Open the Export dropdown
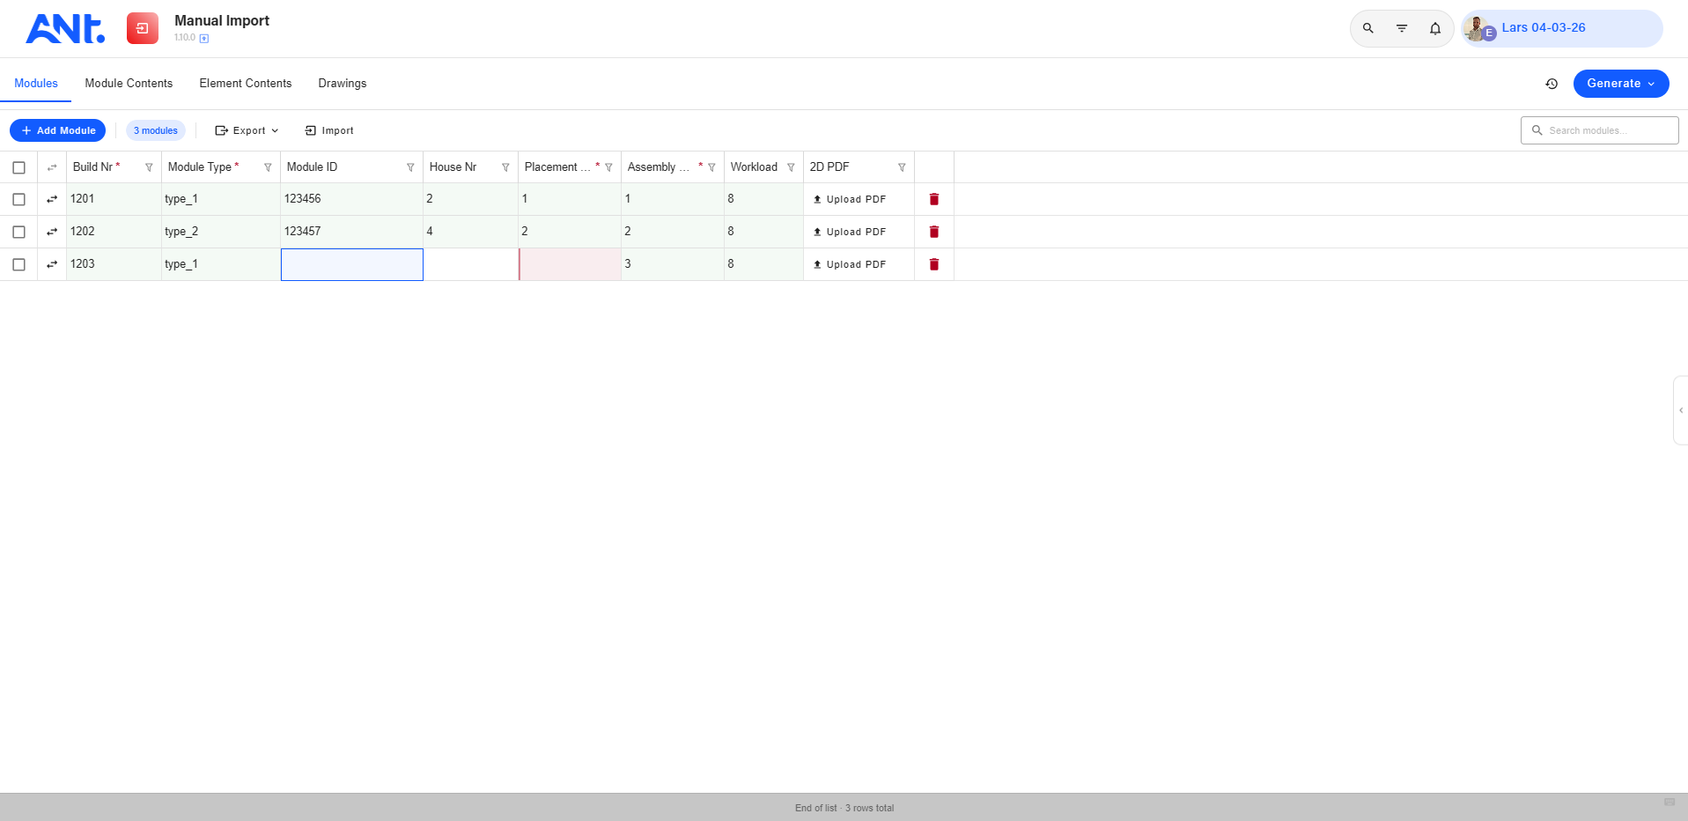The width and height of the screenshot is (1688, 821). pyautogui.click(x=247, y=130)
